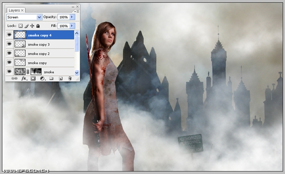Screen dimensions: 285x174
Task: Lock all layer attributes
Action: pyautogui.click(x=38, y=26)
